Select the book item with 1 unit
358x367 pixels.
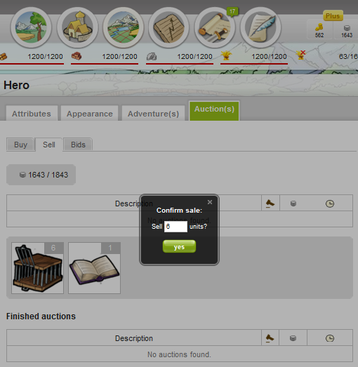[94, 268]
